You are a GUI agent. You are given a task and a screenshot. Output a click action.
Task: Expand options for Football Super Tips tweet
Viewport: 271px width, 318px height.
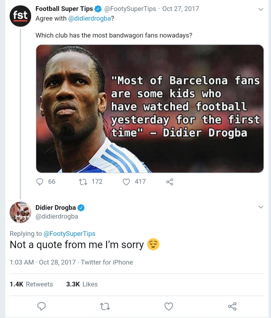pyautogui.click(x=261, y=9)
